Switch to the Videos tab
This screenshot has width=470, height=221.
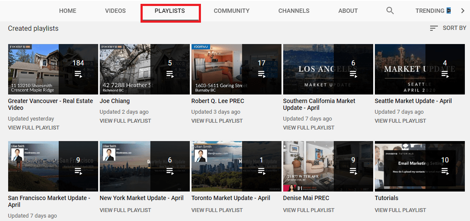point(115,11)
